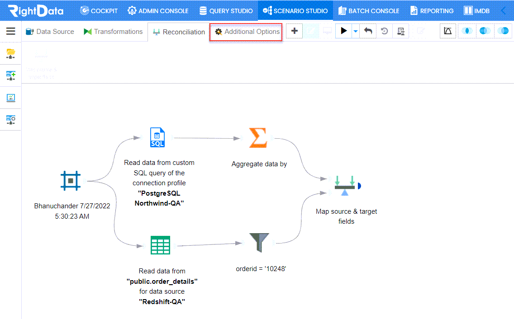Open Reporting section
The width and height of the screenshot is (514, 319).
[432, 11]
